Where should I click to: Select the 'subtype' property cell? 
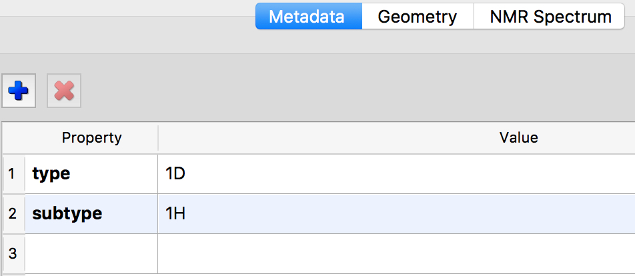pos(91,214)
